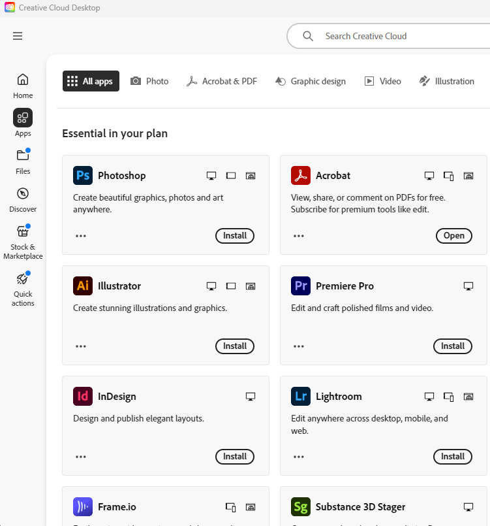The image size is (490, 526).
Task: Click Lightroom's web platform icon
Action: click(x=468, y=397)
